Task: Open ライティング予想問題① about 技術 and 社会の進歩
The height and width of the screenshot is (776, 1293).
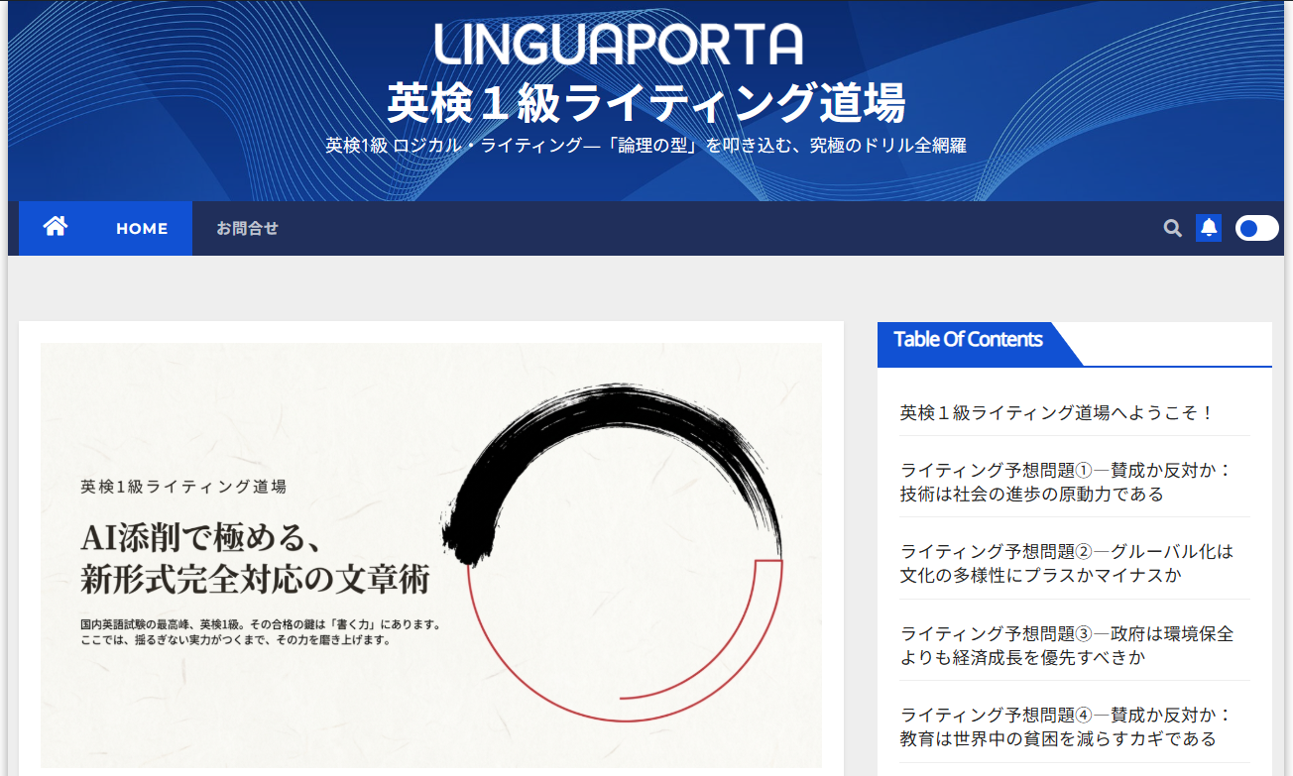Action: 1066,482
